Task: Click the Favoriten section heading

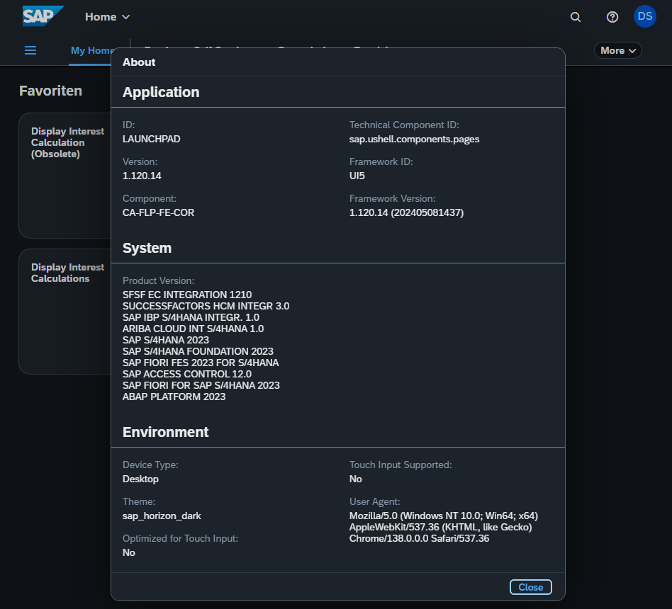Action: [50, 91]
